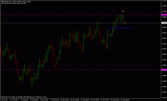Click the 18 Jun 08:00 time label

(95, 100)
